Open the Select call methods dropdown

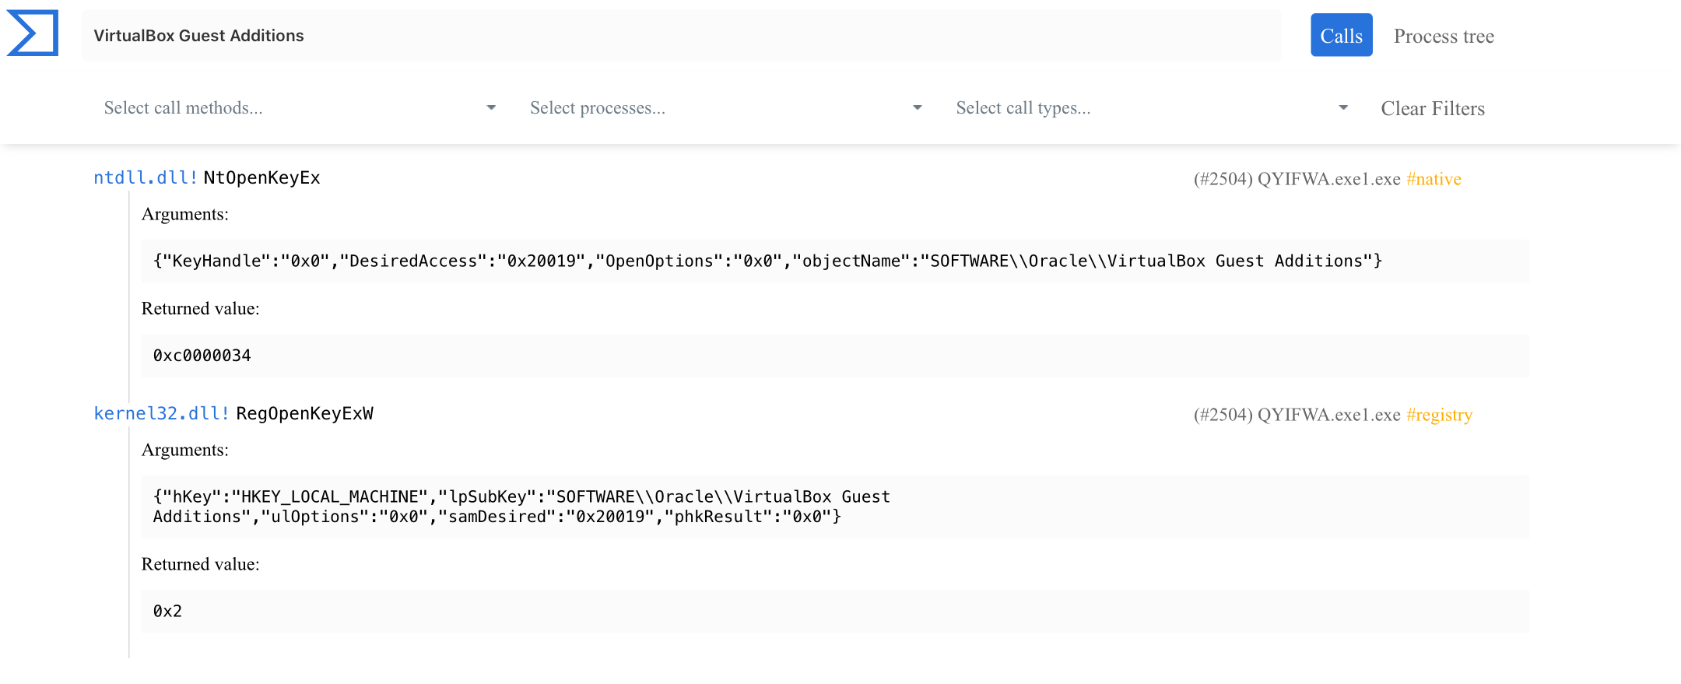pos(288,108)
